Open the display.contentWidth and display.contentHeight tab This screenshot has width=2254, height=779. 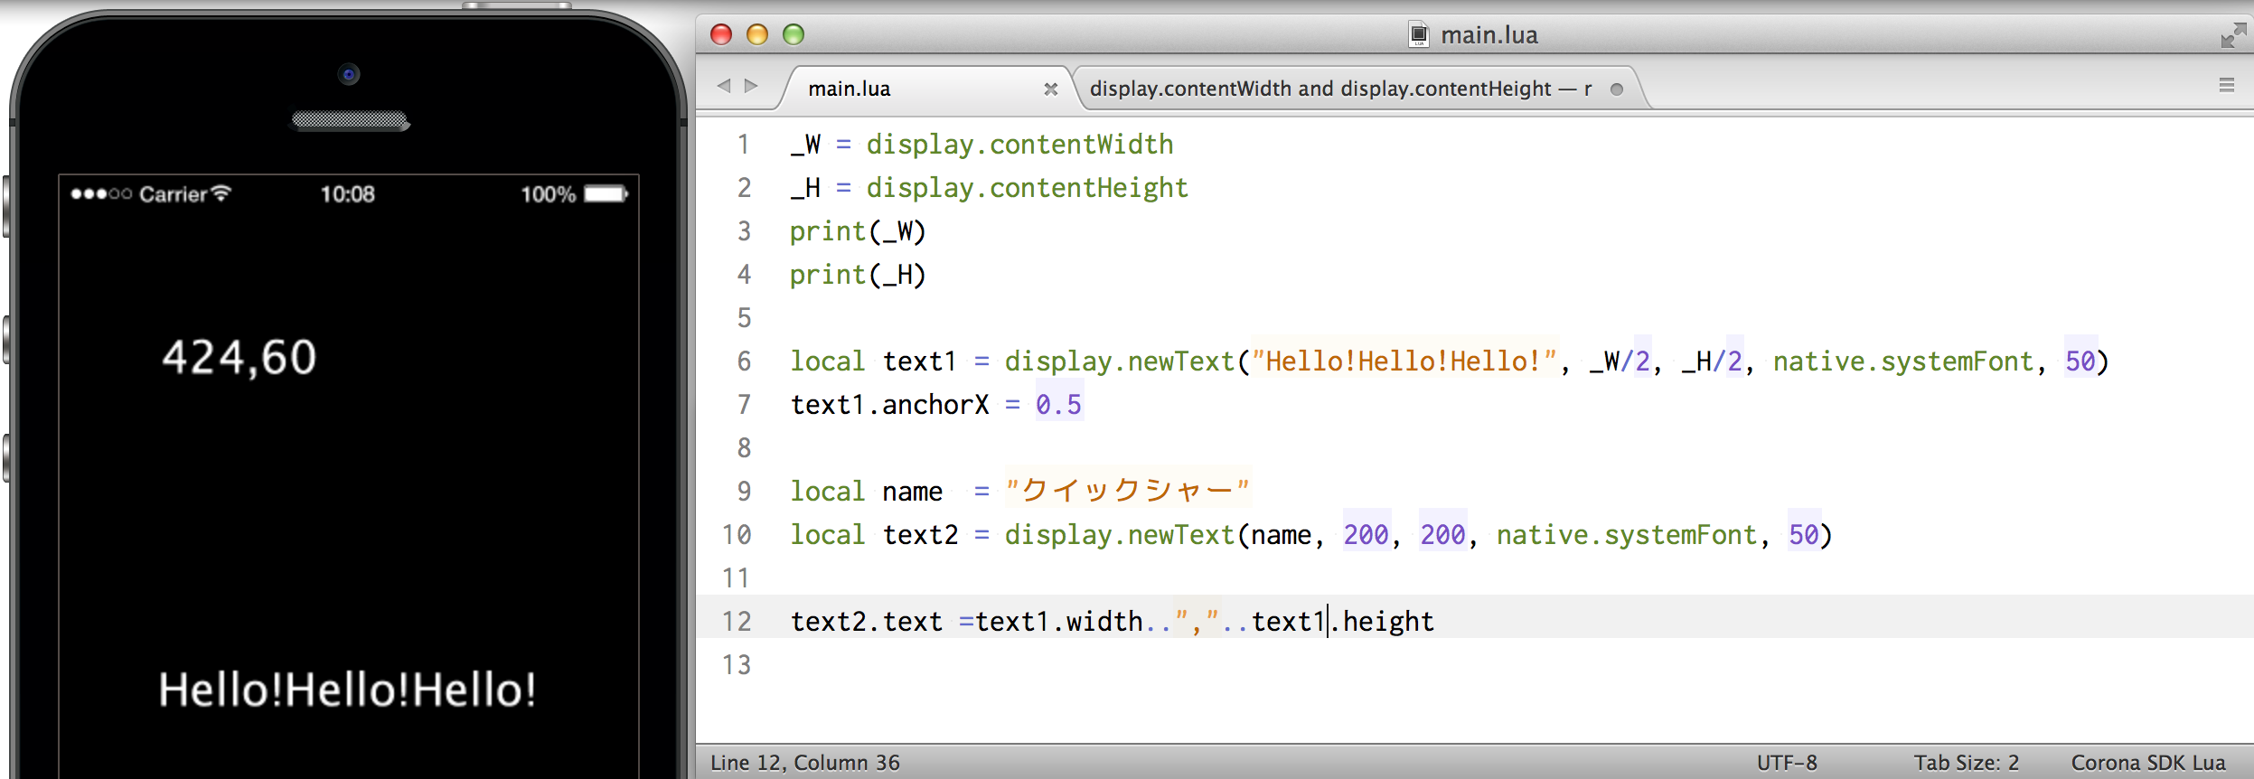coord(1340,89)
